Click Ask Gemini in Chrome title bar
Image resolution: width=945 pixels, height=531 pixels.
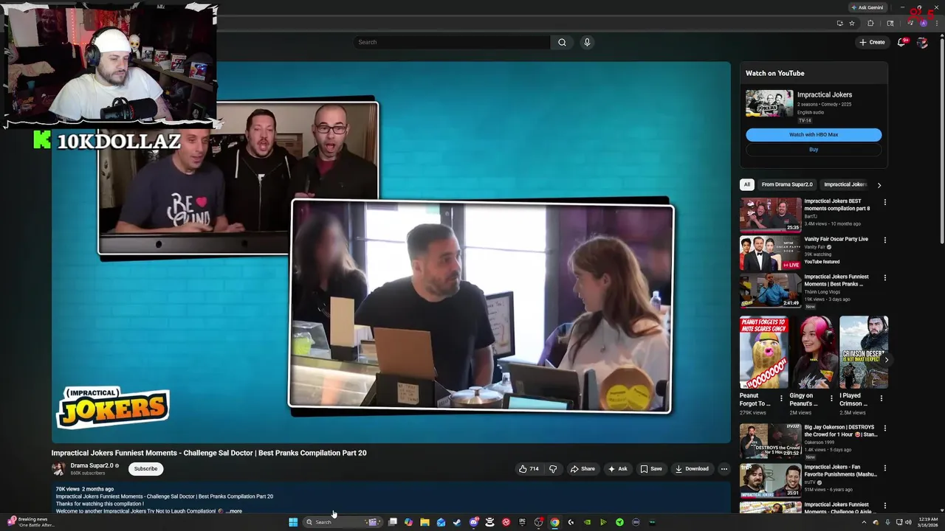coord(867,7)
